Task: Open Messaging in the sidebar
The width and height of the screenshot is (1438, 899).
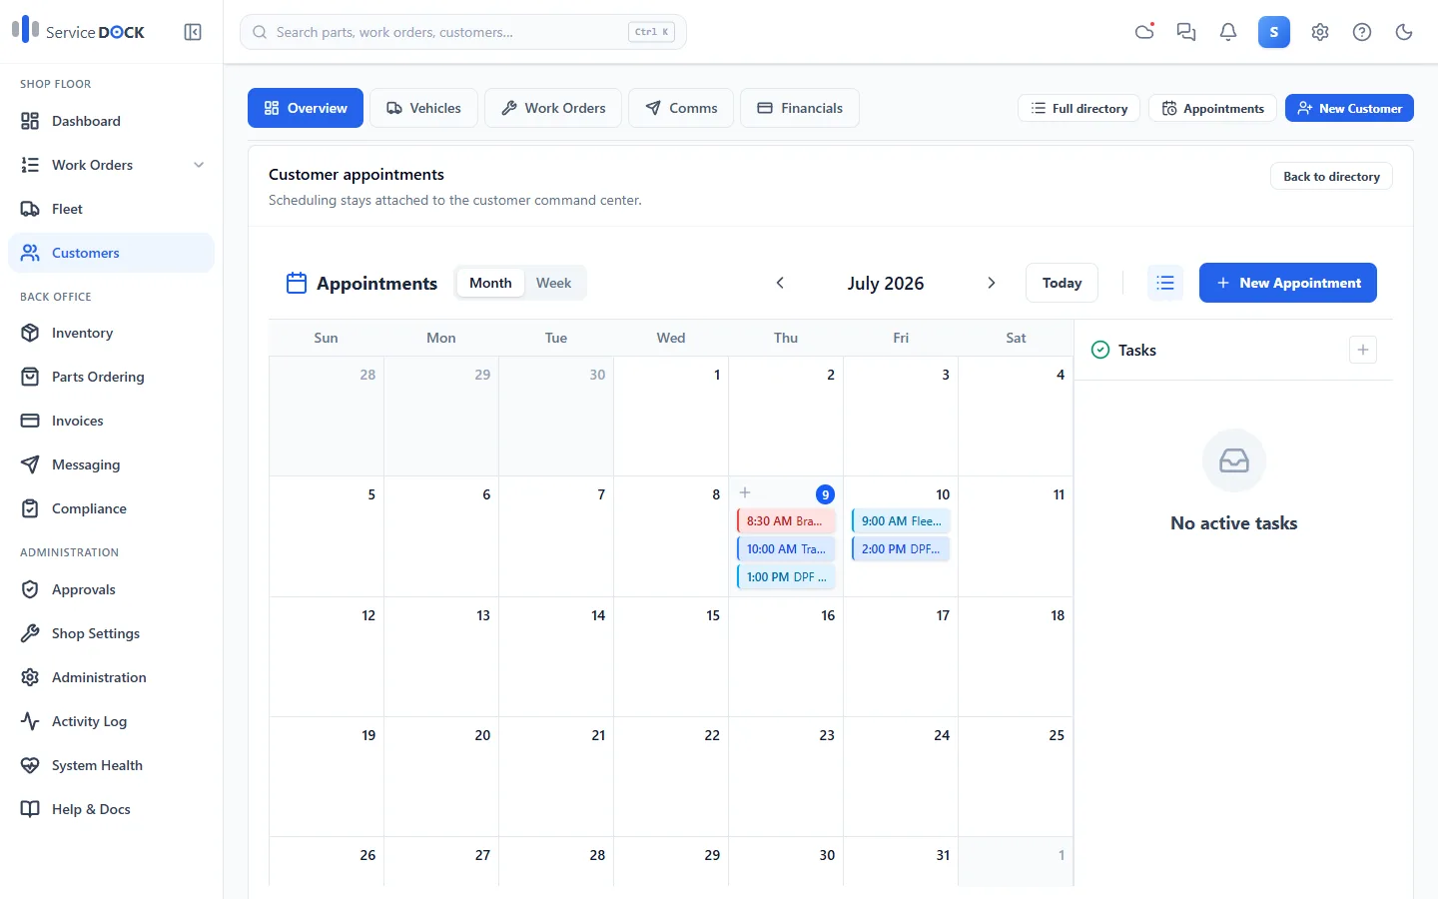Action: (111, 464)
